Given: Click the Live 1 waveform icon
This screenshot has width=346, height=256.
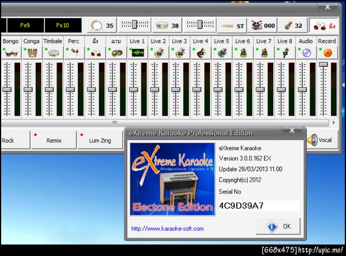Looking at the screenshot, I should (137, 53).
